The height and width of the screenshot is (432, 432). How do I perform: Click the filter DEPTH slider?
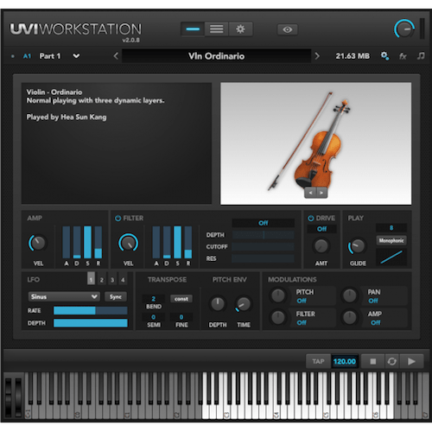click(263, 235)
